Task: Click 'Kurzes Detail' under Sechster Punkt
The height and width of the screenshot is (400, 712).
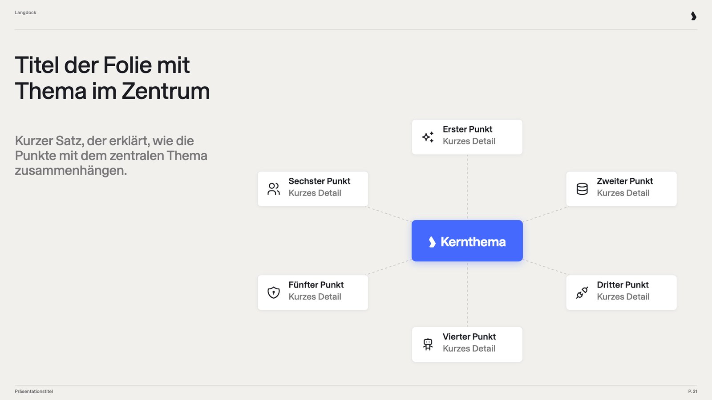Action: 315,193
